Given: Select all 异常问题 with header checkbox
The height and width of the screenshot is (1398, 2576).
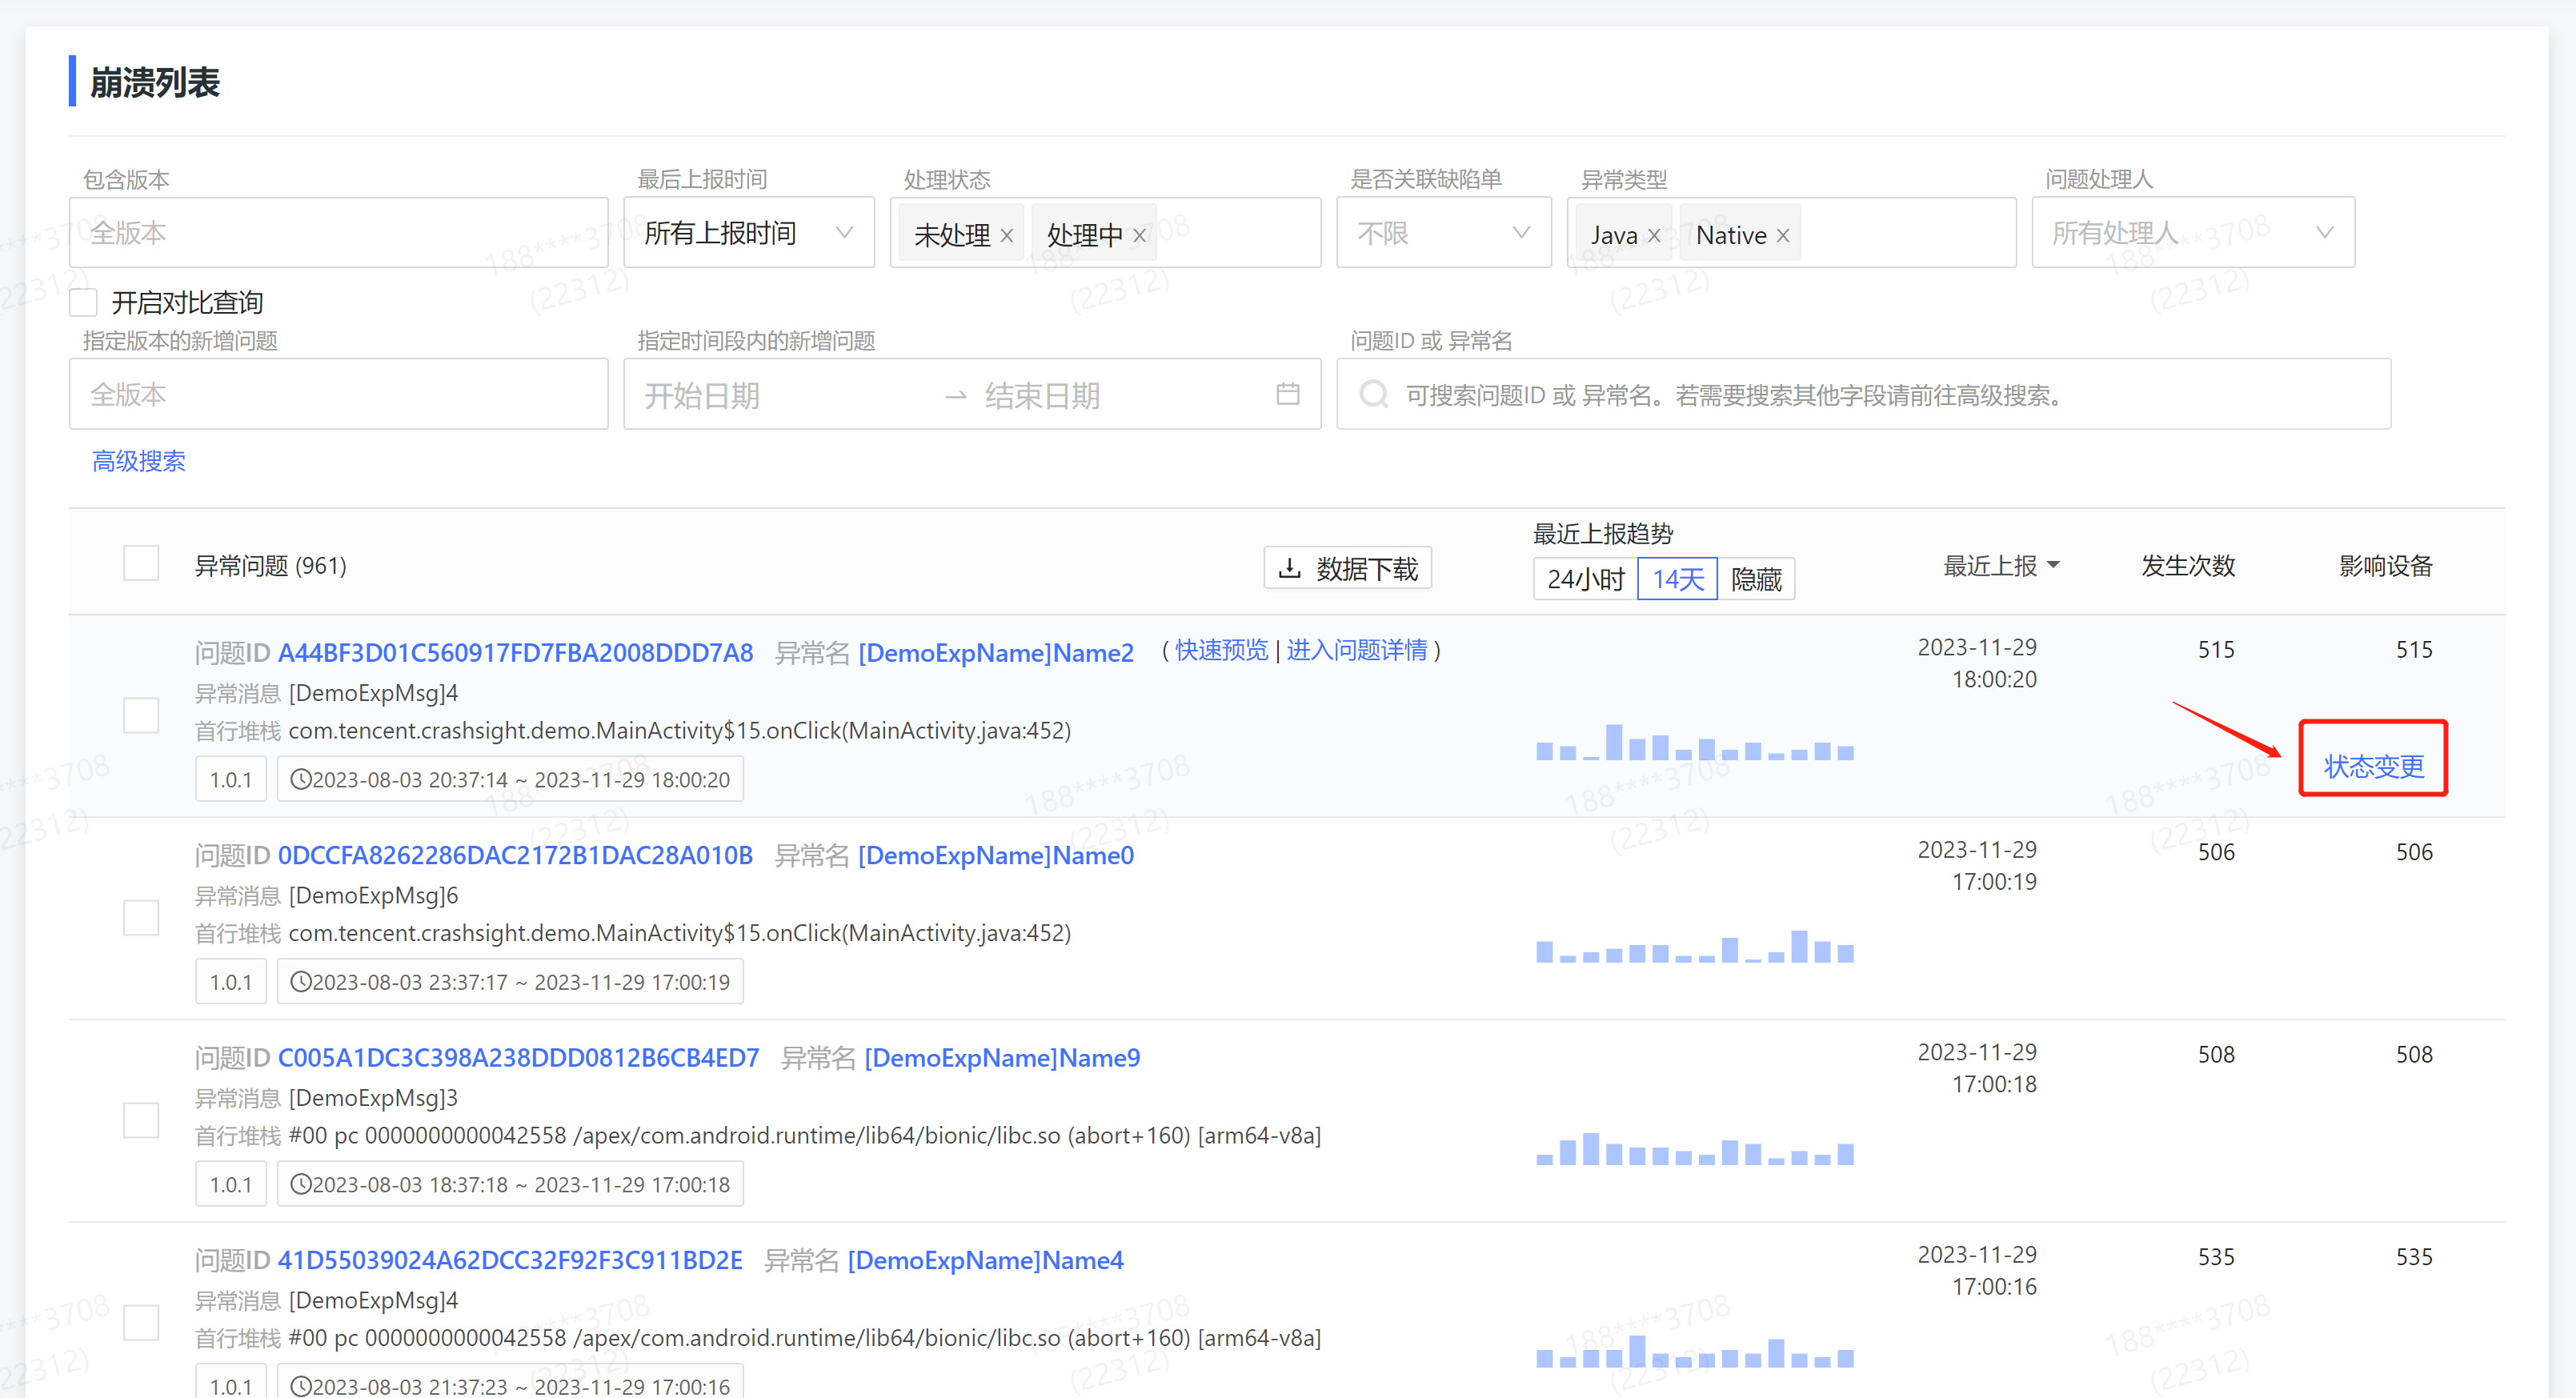Looking at the screenshot, I should click(141, 563).
